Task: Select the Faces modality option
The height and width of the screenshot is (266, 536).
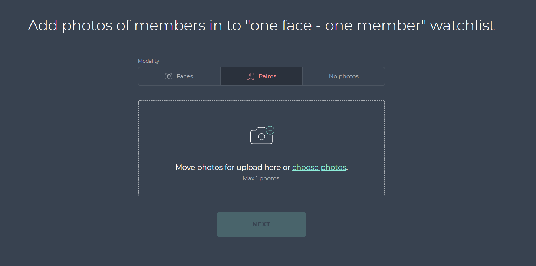Action: (180, 76)
